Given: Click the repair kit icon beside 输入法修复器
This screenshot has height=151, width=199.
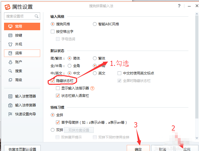Looking at the screenshot, I should tap(10, 105).
